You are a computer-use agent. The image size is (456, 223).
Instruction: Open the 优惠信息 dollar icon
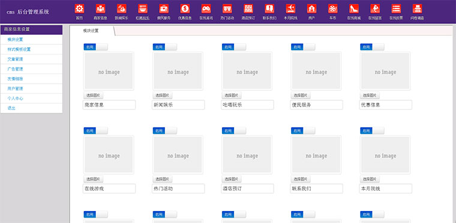(x=185, y=9)
